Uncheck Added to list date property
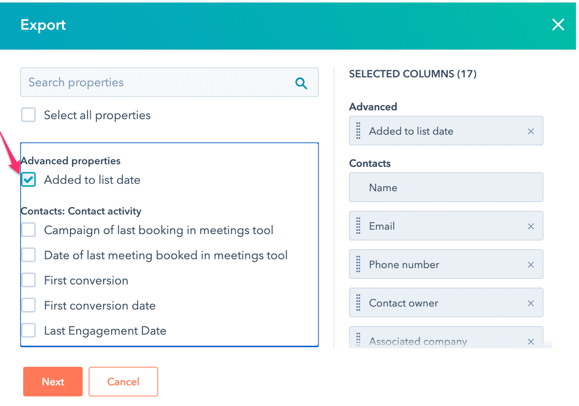 point(28,179)
